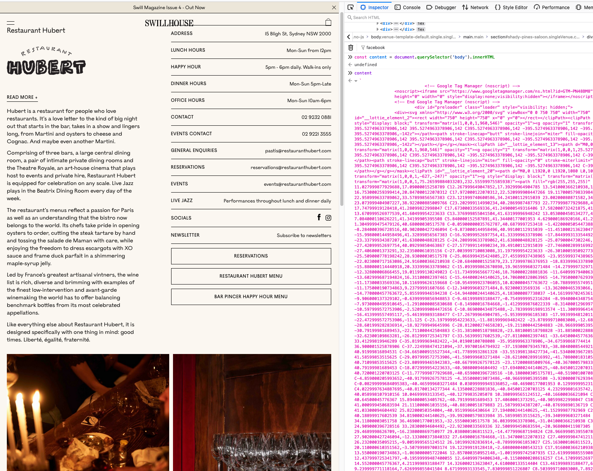This screenshot has height=471, width=593.
Task: Click the 'Mon-Sun 5pm-Late' dinner hours text
Action: click(x=310, y=84)
